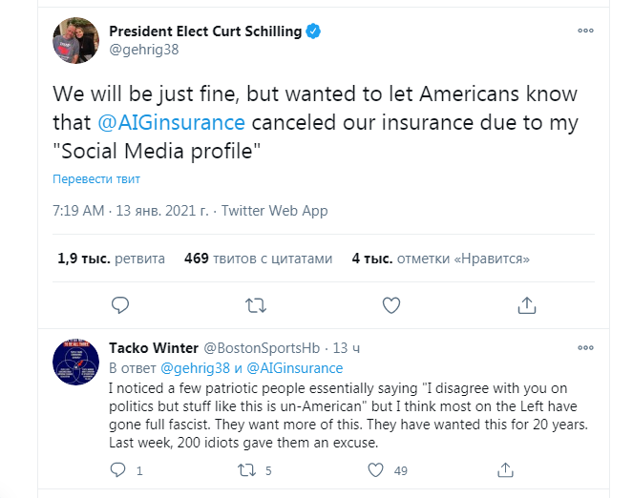Open Tacko Winter's avatar
The width and height of the screenshot is (633, 498).
76,361
